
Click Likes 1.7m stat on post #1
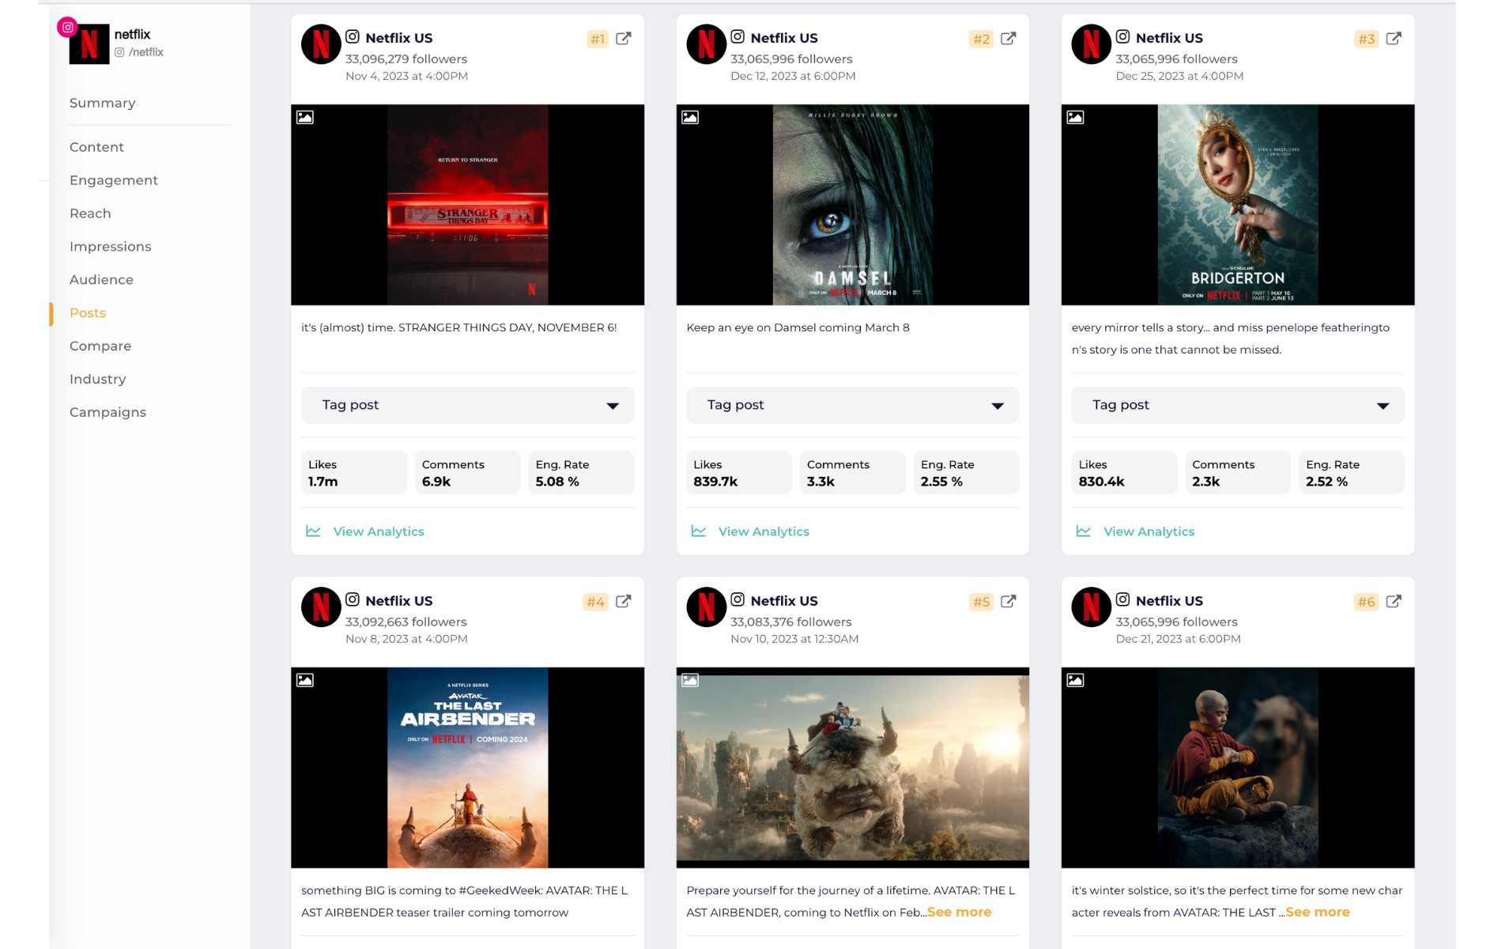click(353, 473)
